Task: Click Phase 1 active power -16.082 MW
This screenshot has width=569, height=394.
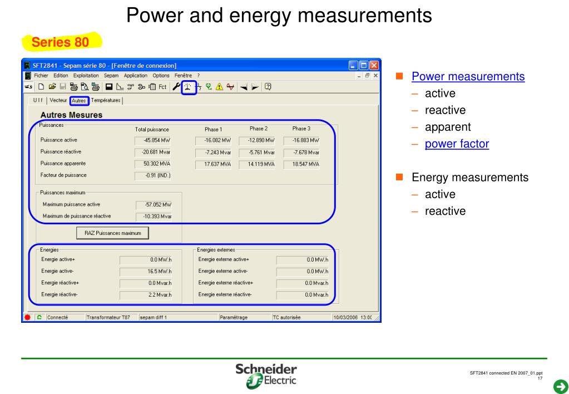Action: point(213,140)
